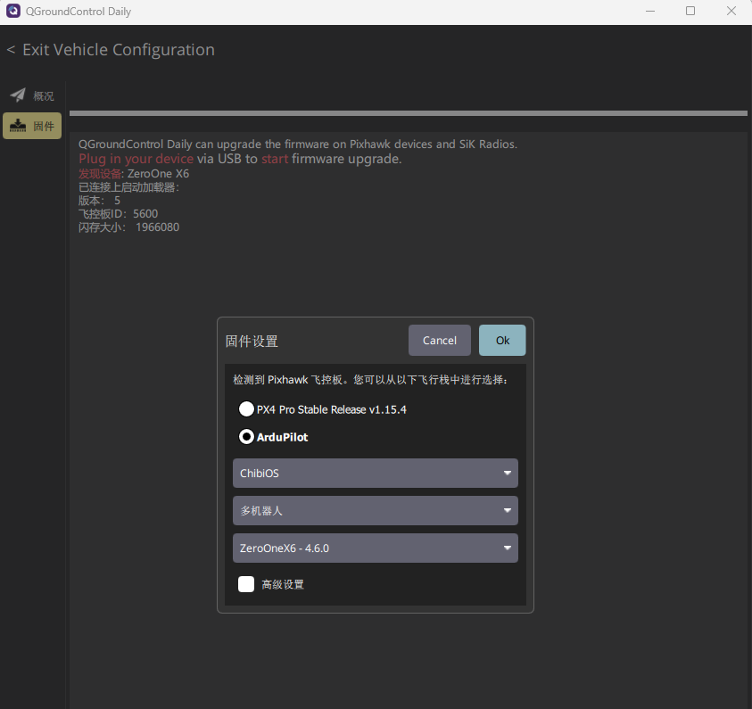Click the 检测到 Pixhawk 飞控板 message text

coord(370,380)
